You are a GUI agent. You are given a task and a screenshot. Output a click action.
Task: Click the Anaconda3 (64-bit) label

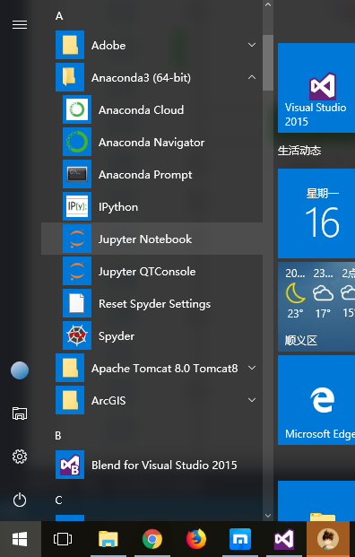(x=141, y=78)
